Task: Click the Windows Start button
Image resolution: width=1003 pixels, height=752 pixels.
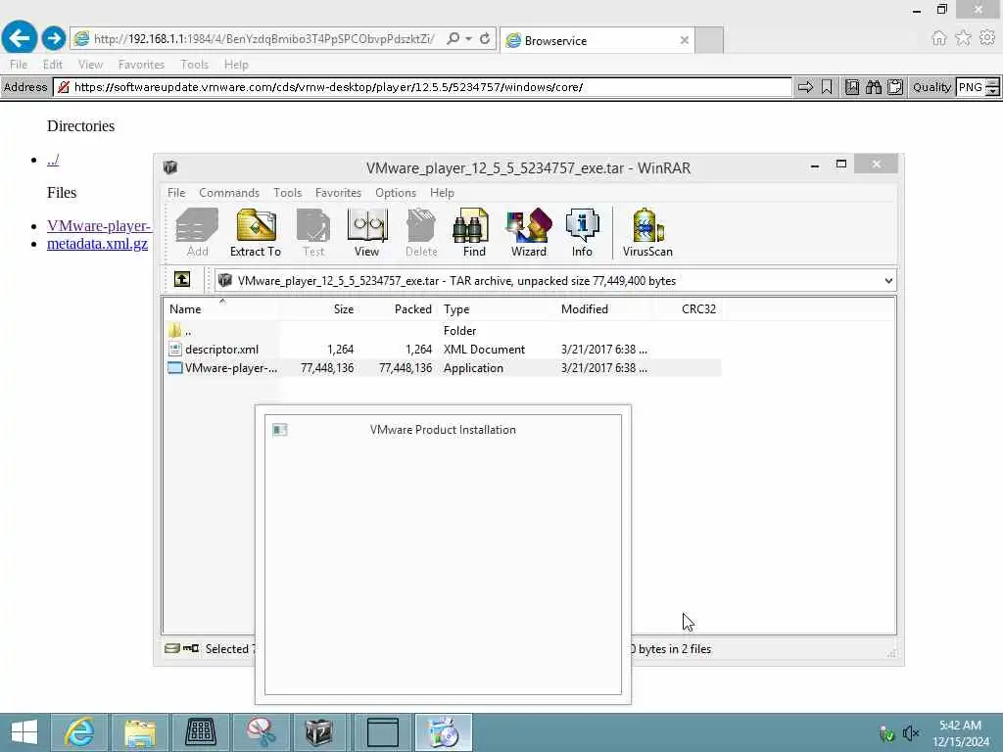Action: click(x=24, y=732)
